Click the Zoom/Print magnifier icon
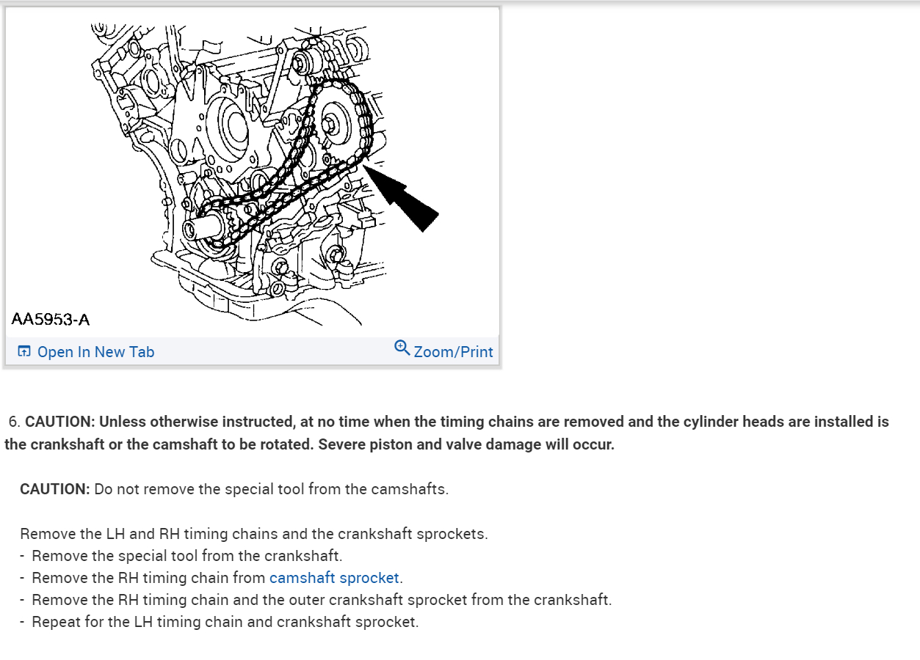 click(x=402, y=347)
